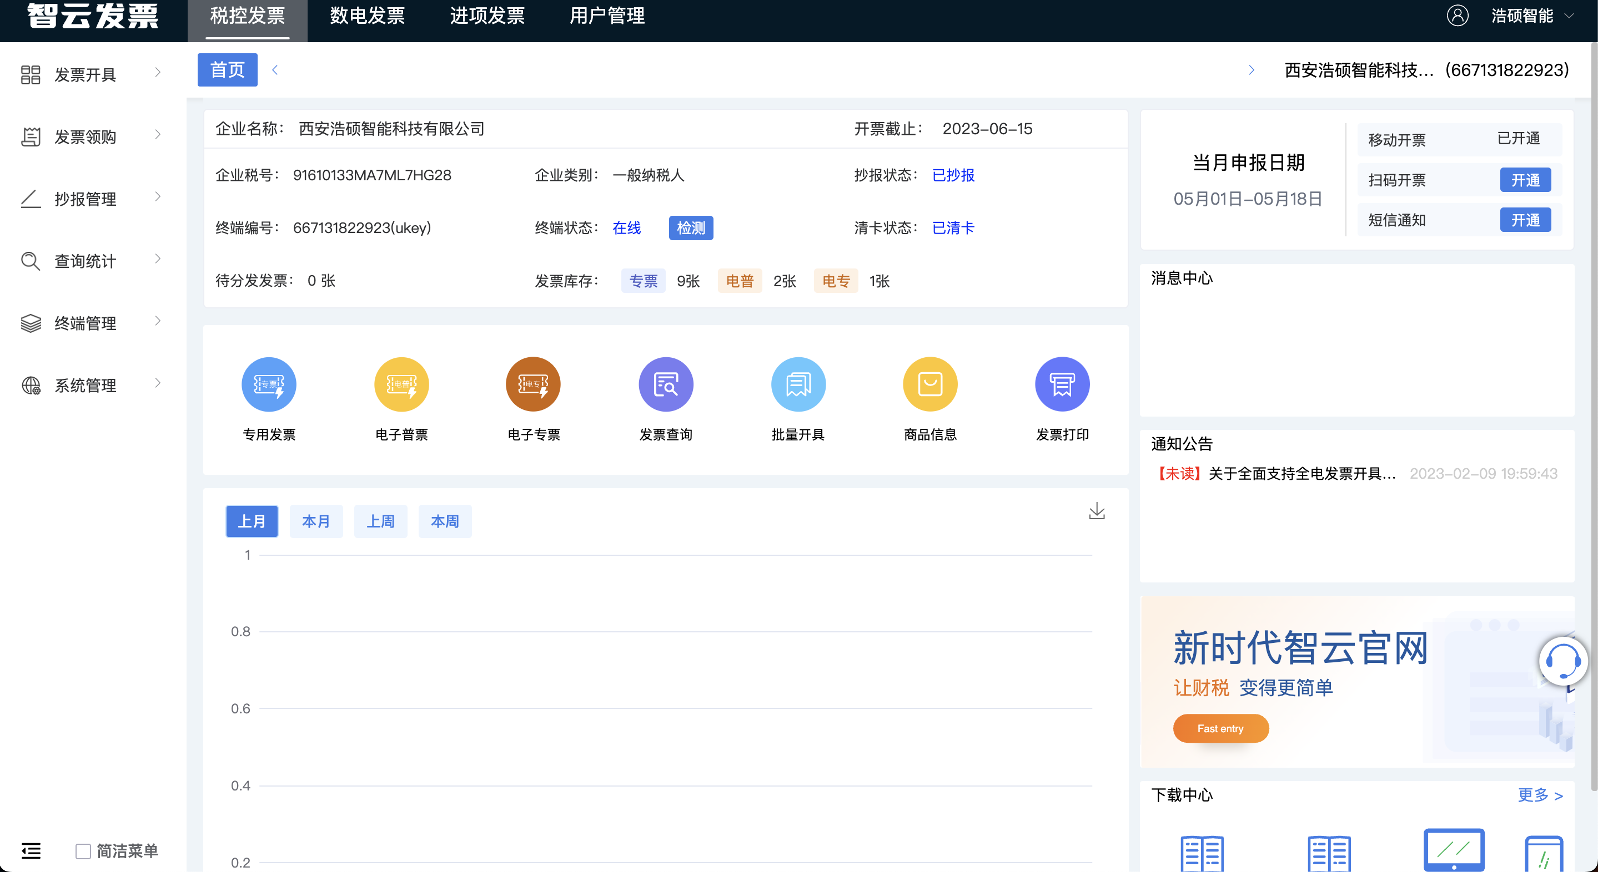The height and width of the screenshot is (872, 1598).
Task: Click the tax number 91610133MA7ML7HG28
Action: (x=372, y=175)
